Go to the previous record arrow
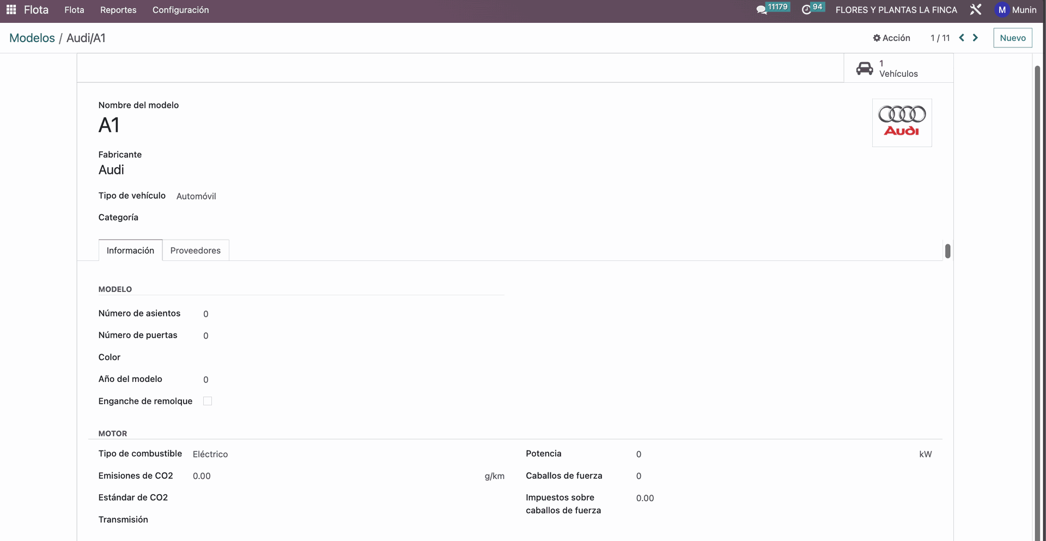 [962, 38]
